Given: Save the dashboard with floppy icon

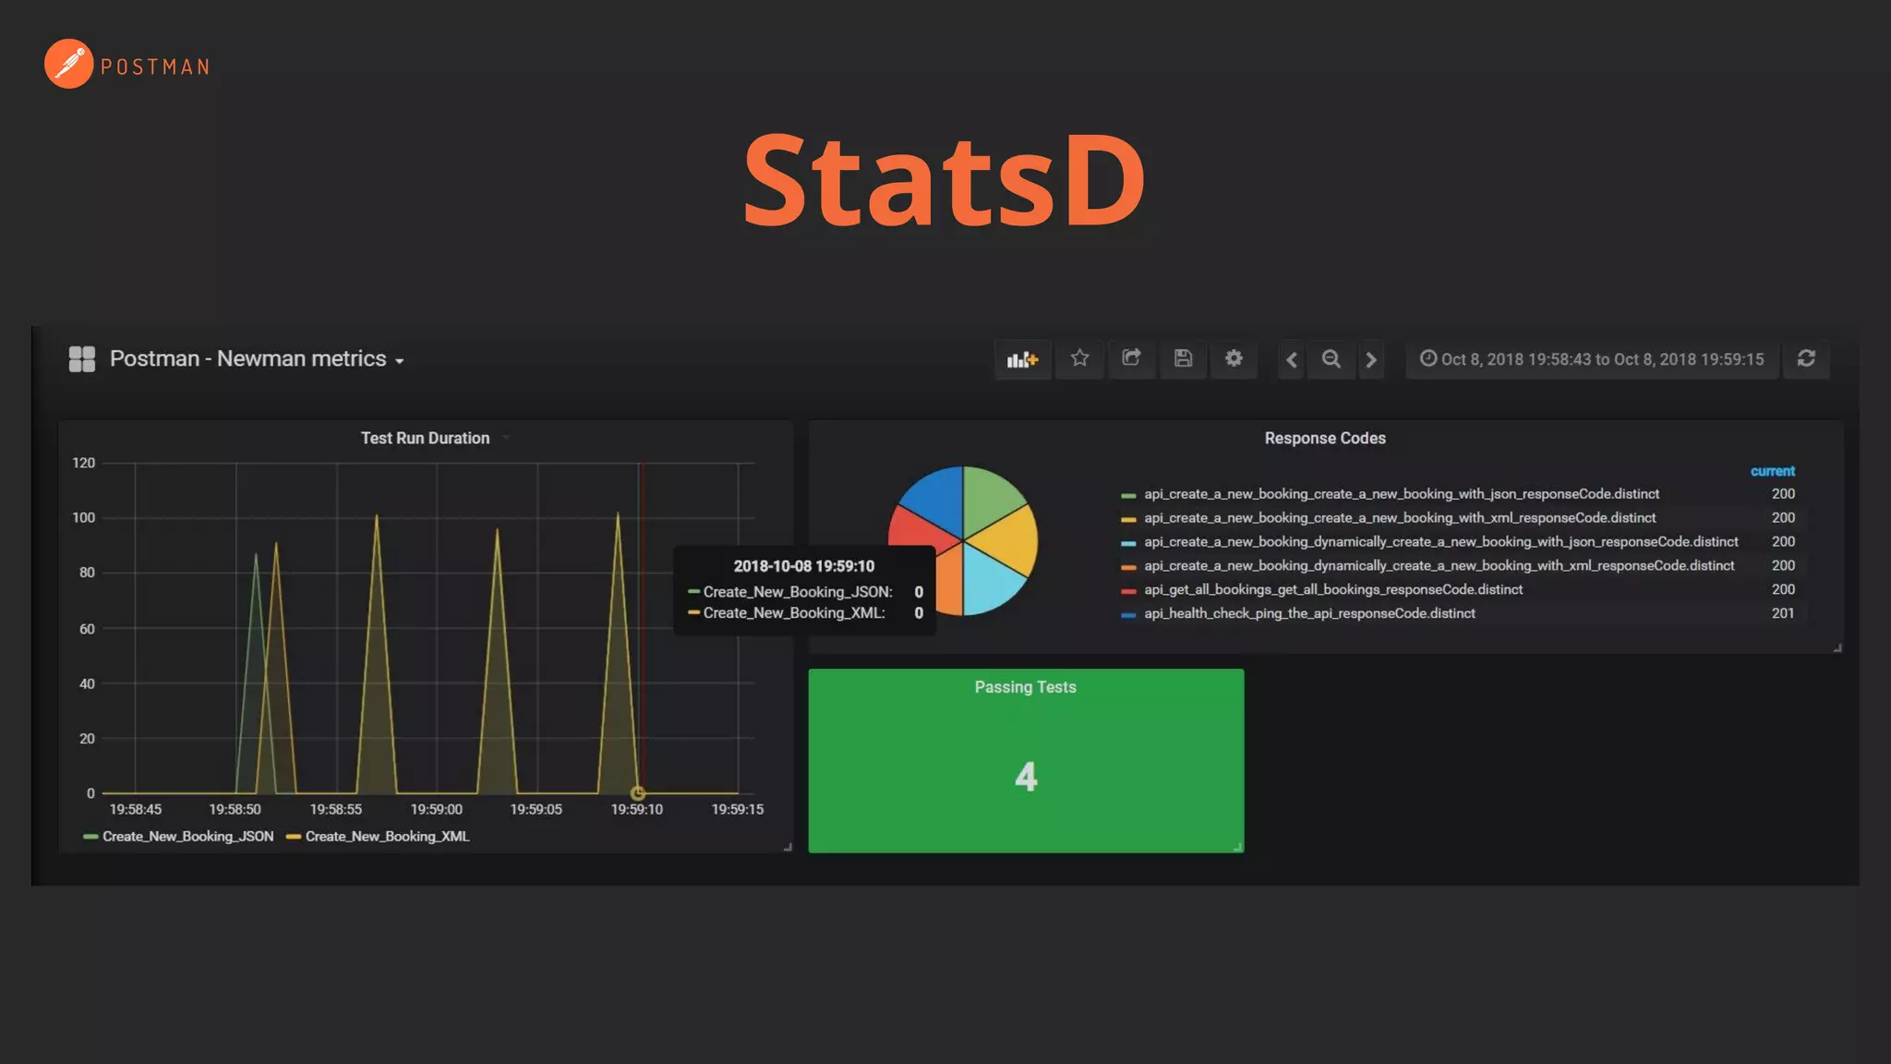Looking at the screenshot, I should (x=1183, y=358).
